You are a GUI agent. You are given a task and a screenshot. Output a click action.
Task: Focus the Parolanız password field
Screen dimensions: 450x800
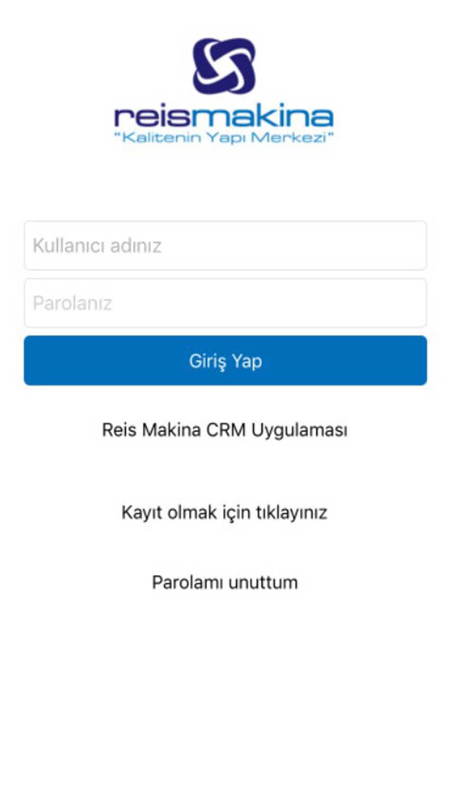(x=225, y=303)
